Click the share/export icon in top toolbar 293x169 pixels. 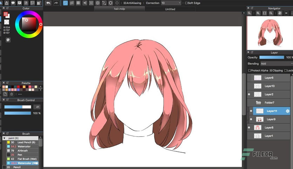pyautogui.click(x=7, y=3)
